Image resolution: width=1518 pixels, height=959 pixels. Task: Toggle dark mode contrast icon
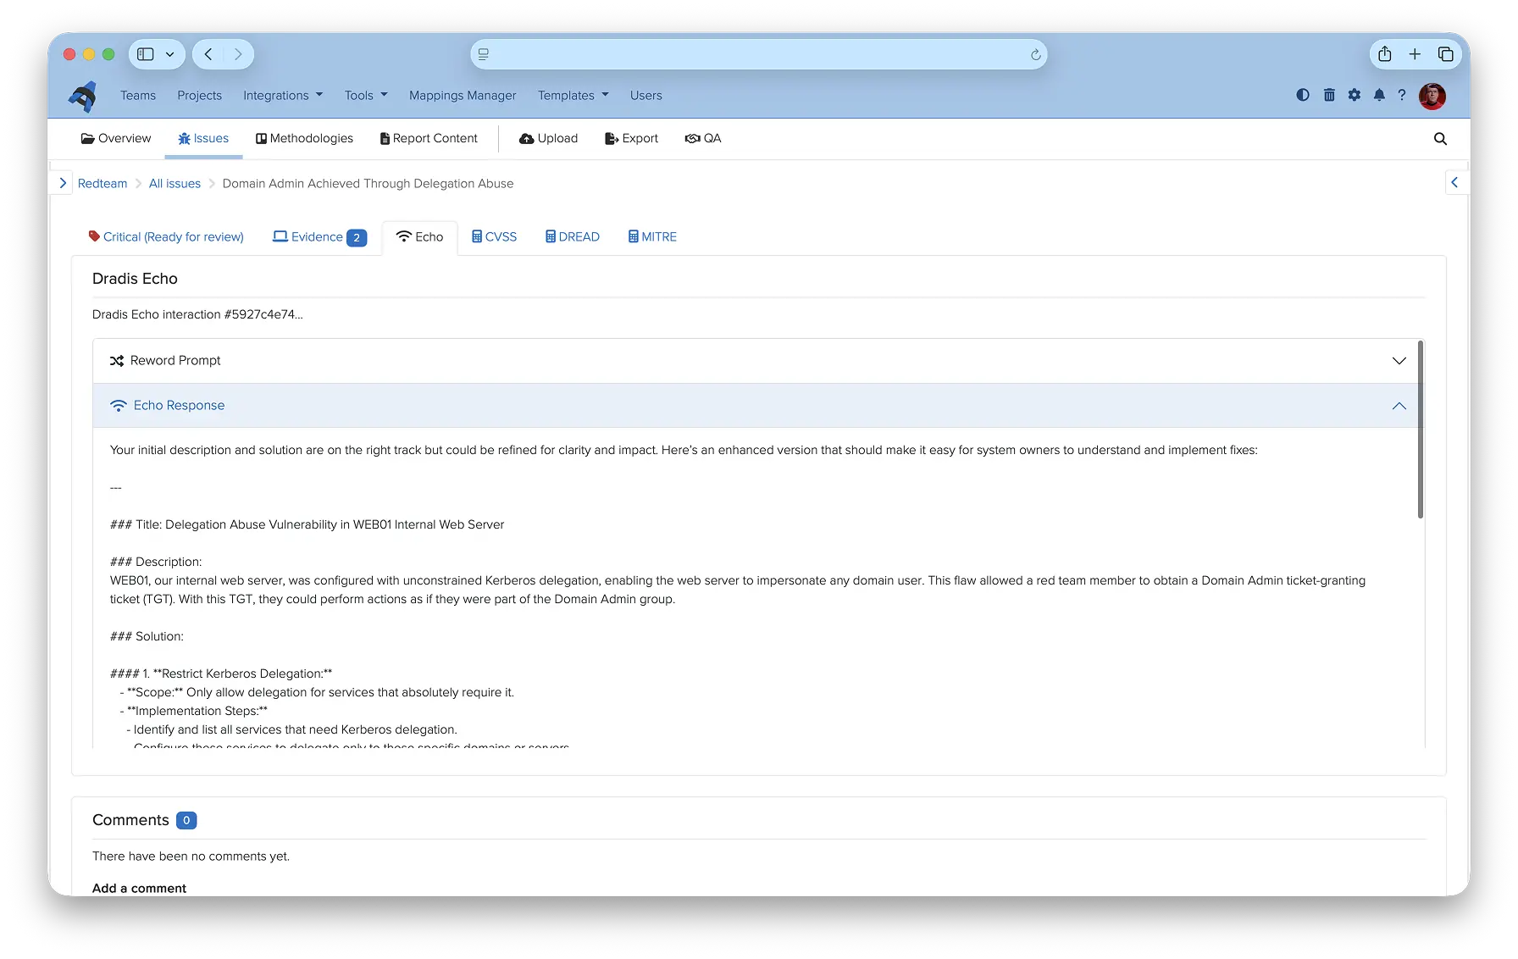pyautogui.click(x=1303, y=95)
